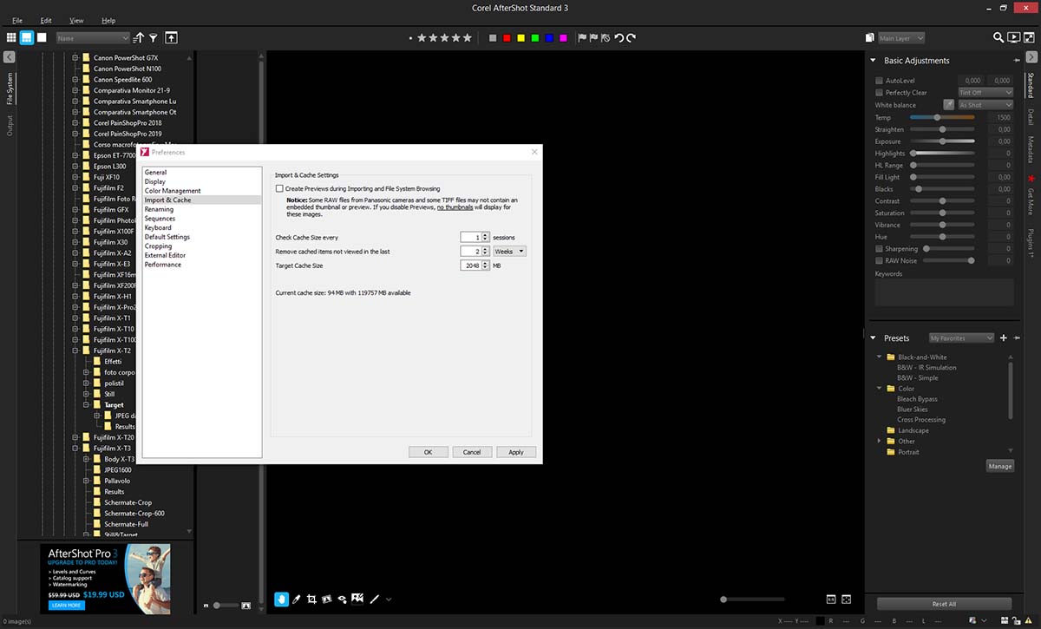
Task: Open the White balance As Shot dropdown
Action: [x=985, y=105]
